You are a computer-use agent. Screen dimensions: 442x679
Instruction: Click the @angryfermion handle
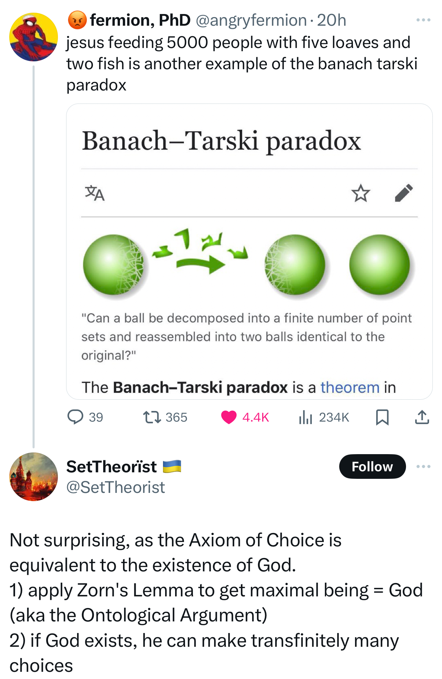tap(251, 20)
